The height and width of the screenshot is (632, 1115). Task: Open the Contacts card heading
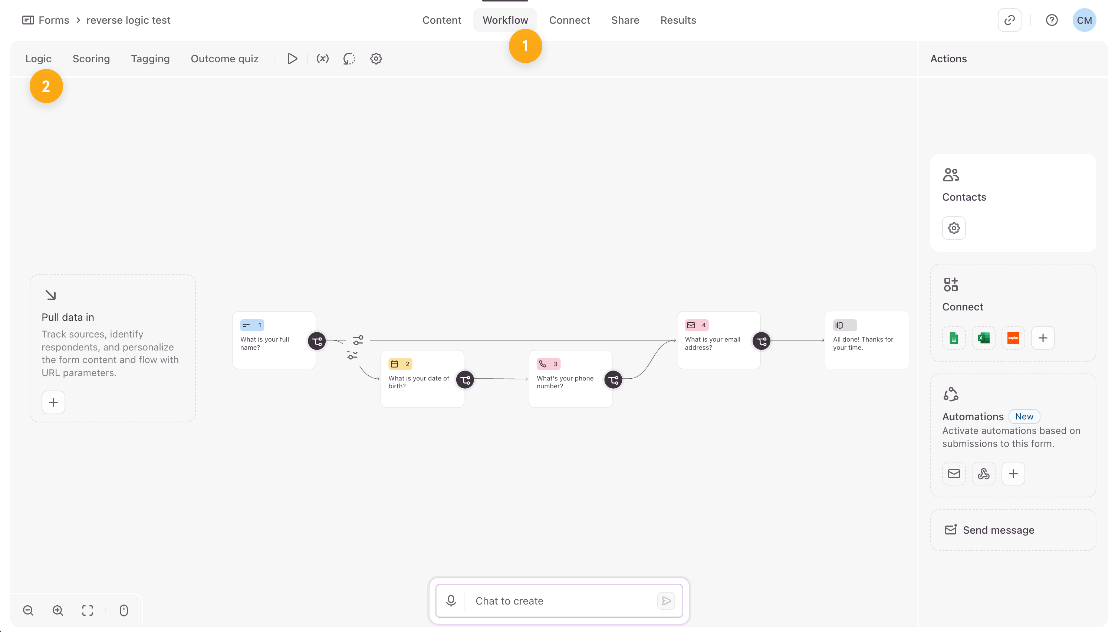pyautogui.click(x=964, y=197)
